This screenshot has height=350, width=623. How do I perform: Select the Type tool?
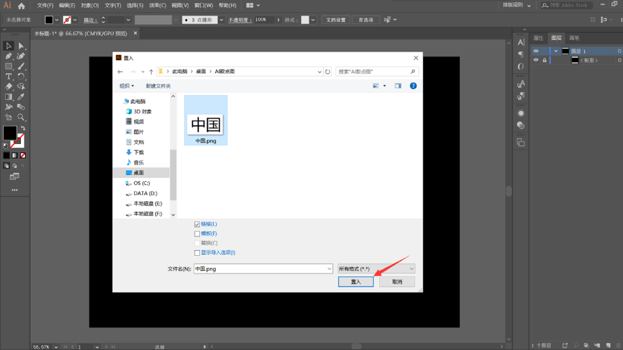8,76
